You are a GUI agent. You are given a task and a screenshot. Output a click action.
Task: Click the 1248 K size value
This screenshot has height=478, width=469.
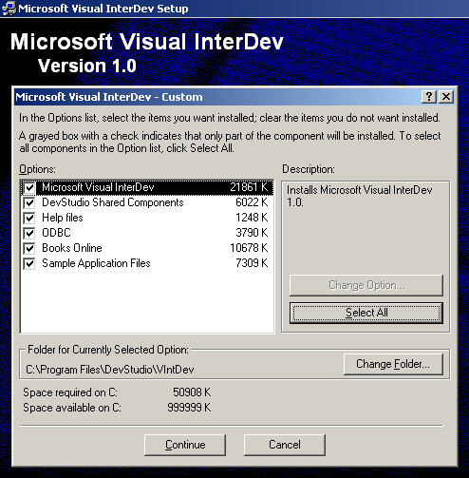tap(252, 218)
